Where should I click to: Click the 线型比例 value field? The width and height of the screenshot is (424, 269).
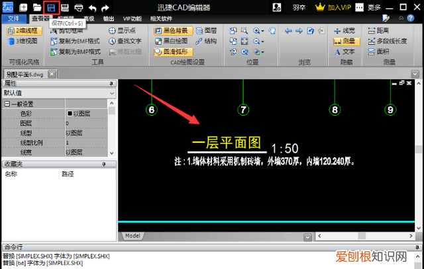[x=87, y=143]
